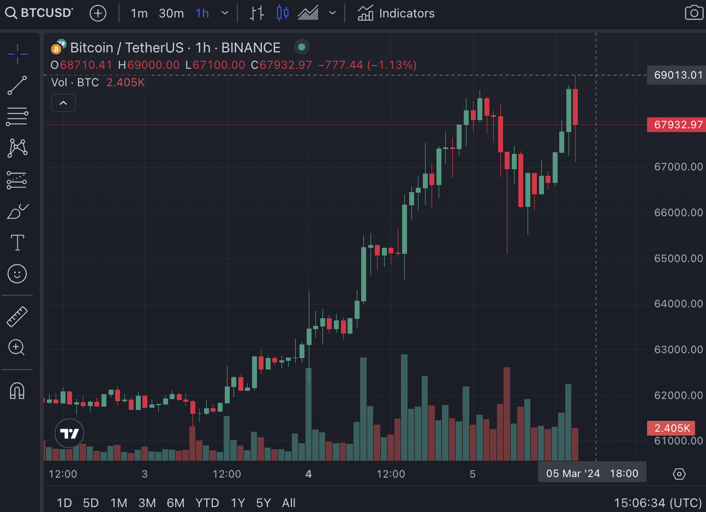Set range to 5D

tap(91, 503)
